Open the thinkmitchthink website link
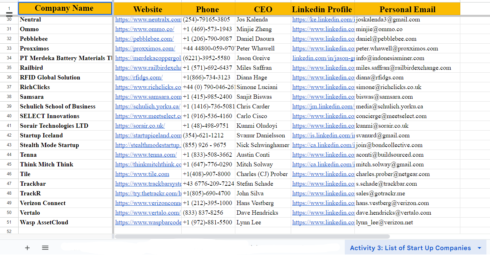Viewport: 490px width, 258px height. (x=148, y=165)
